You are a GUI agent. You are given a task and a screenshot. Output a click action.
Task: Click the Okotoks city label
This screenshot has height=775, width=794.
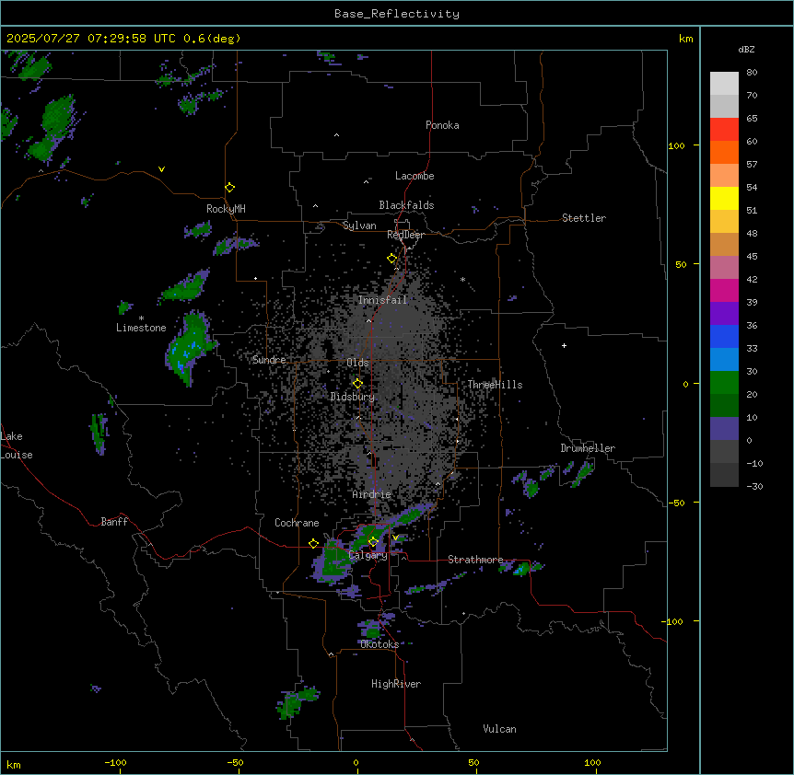(379, 644)
